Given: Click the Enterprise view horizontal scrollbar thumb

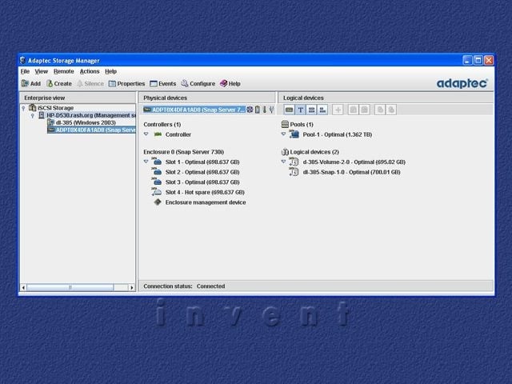Looking at the screenshot, I should coord(70,287).
